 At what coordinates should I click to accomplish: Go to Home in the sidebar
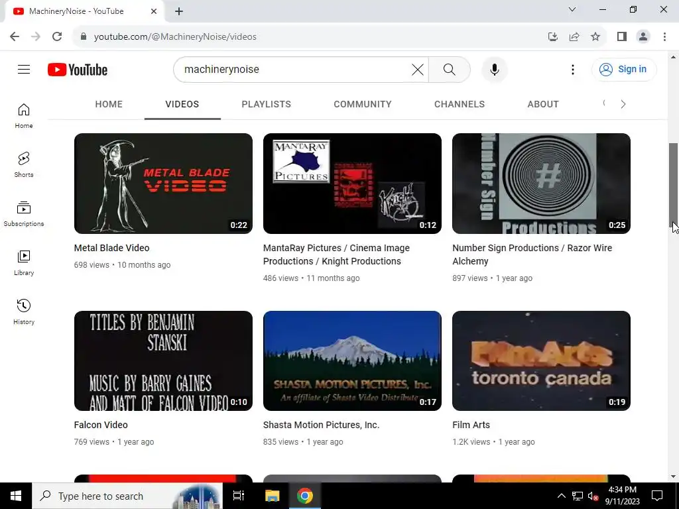pyautogui.click(x=24, y=115)
